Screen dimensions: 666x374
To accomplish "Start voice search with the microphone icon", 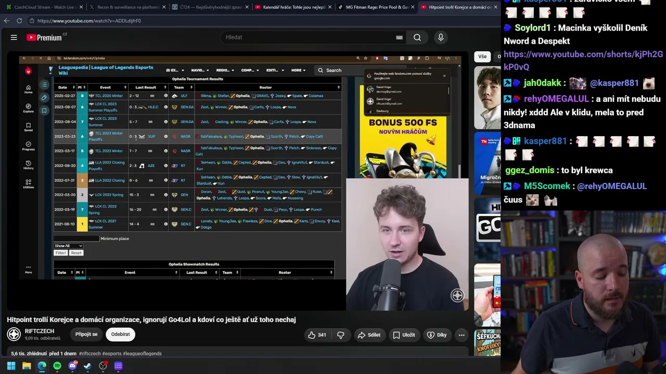I will tap(441, 37).
